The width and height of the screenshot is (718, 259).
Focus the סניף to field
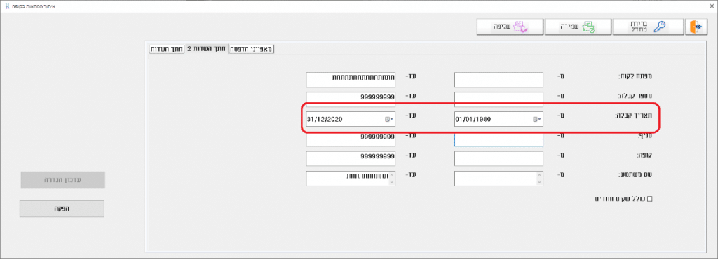pos(351,139)
